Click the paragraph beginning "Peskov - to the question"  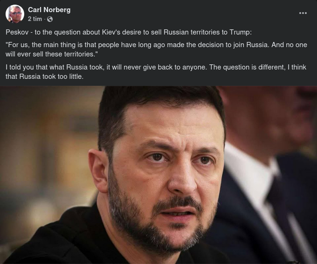point(129,32)
